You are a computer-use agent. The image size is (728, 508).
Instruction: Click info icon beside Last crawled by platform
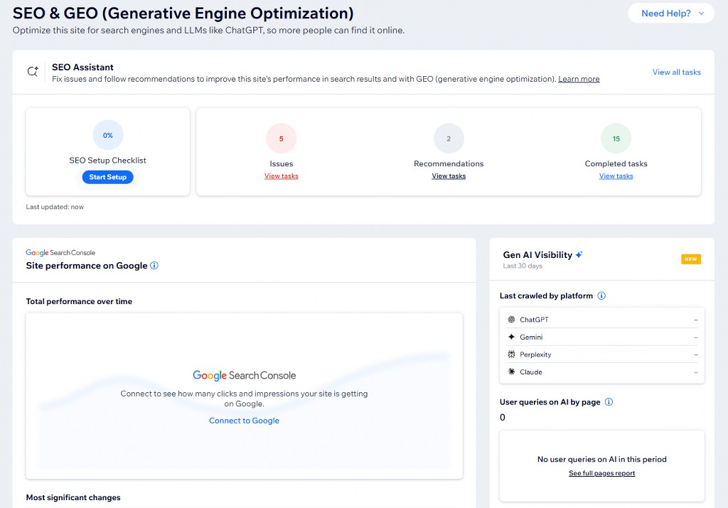click(601, 296)
